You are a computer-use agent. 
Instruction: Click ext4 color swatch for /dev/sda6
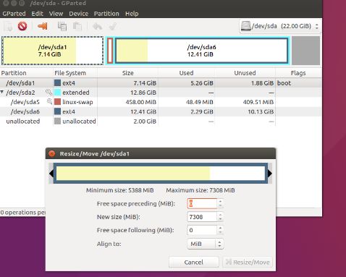[57, 111]
